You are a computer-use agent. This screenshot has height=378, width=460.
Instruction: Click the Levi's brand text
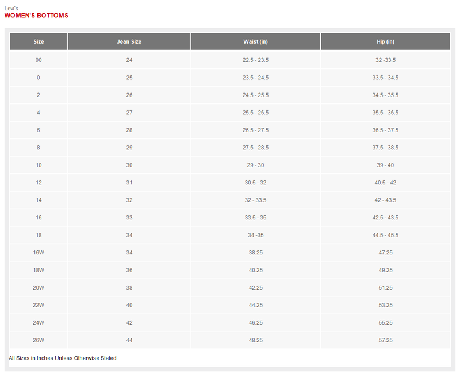tap(11, 8)
